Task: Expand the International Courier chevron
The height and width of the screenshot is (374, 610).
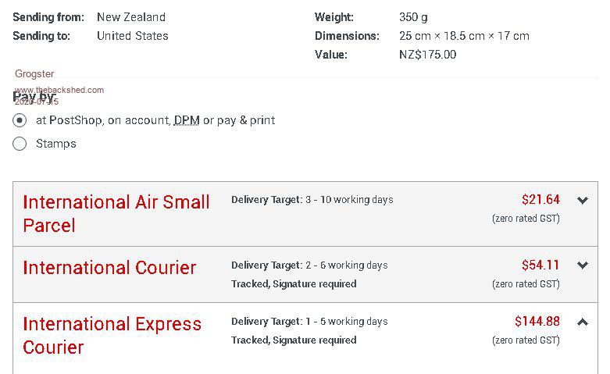Action: 583,265
